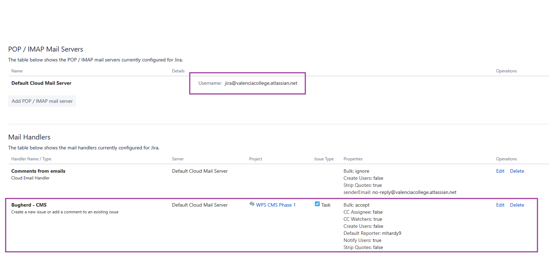Viewport: 553px width, 255px height.
Task: Click the Strip Quotes: false property
Action: (x=363, y=247)
